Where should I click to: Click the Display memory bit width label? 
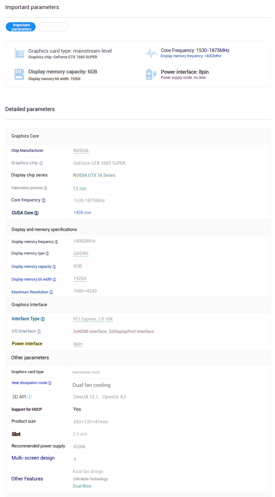32,279
